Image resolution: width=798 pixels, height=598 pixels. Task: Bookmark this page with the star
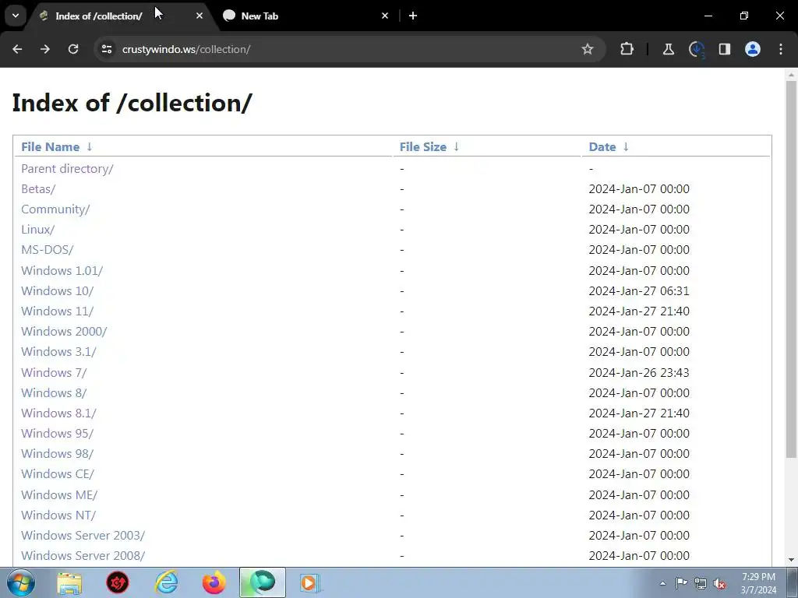[x=588, y=49]
